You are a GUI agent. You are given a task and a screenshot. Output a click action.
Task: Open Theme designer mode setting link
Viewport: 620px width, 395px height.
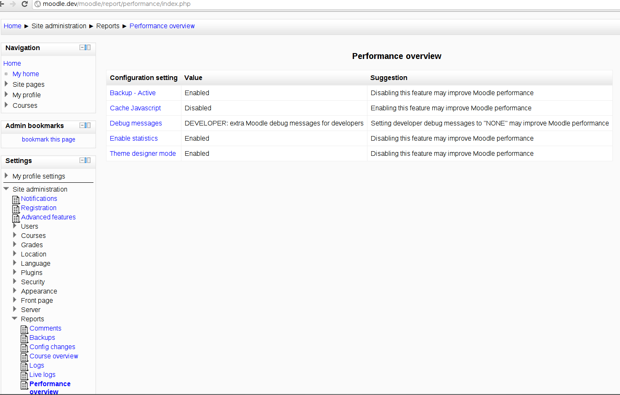point(143,153)
